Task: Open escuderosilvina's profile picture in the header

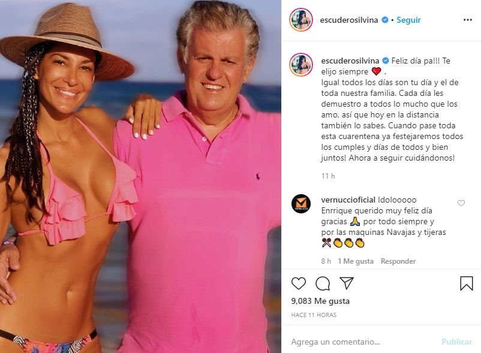Action: (301, 20)
